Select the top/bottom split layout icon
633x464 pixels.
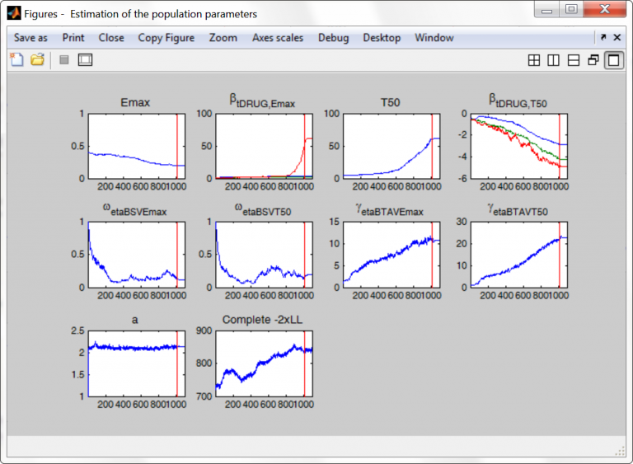[574, 60]
